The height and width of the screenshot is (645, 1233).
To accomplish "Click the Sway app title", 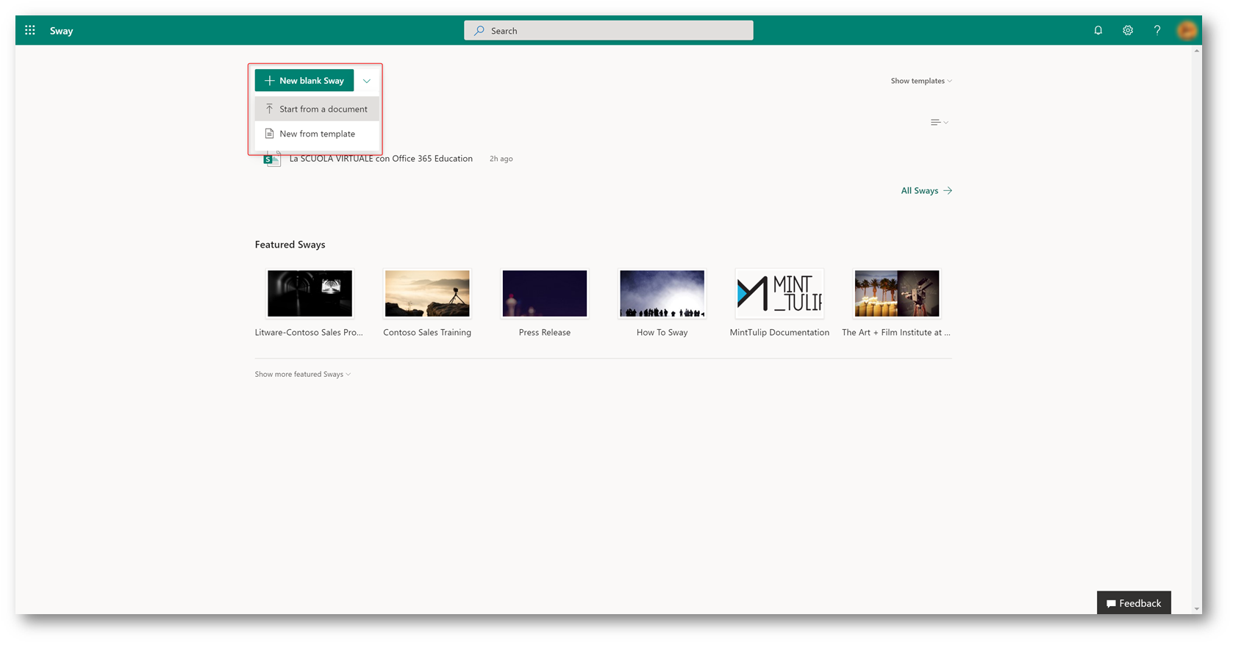I will point(61,30).
